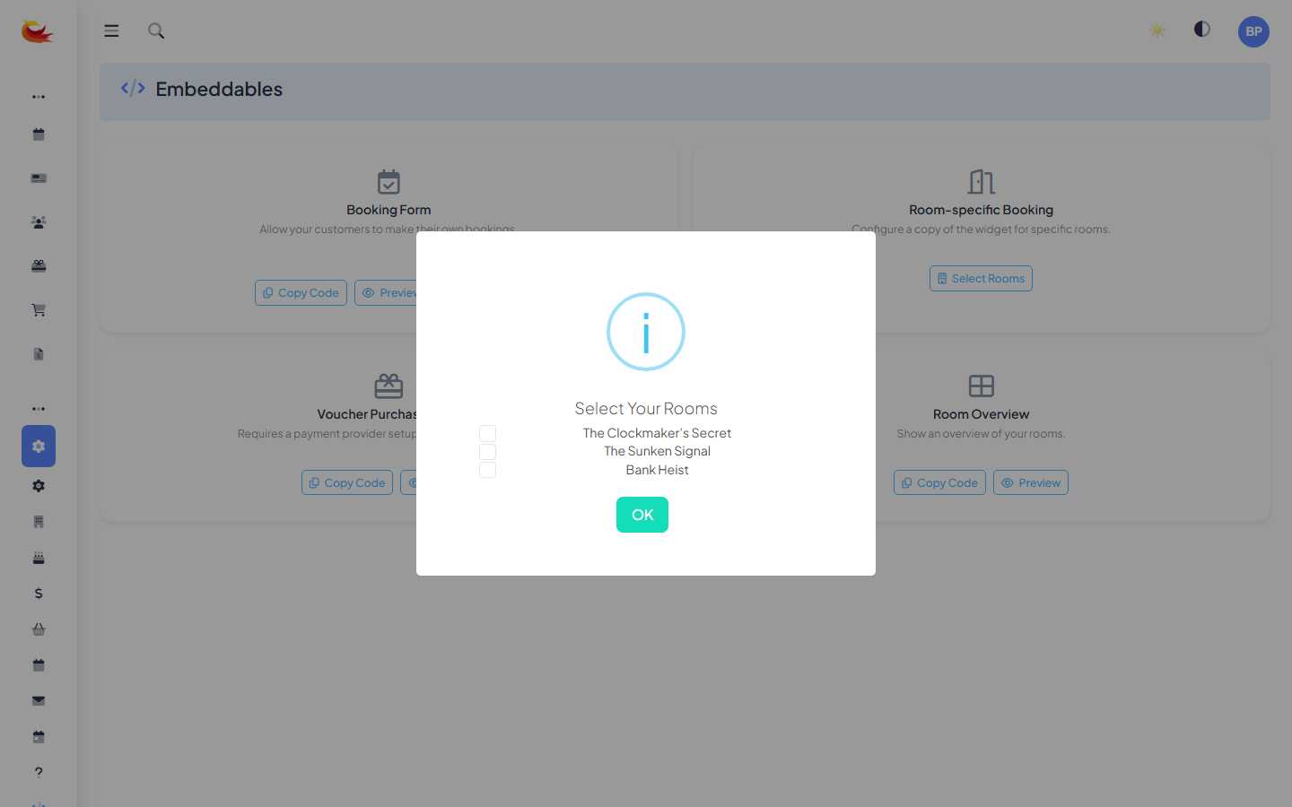The width and height of the screenshot is (1292, 807).
Task: Click 'Bank Heist' room label
Action: (x=657, y=470)
